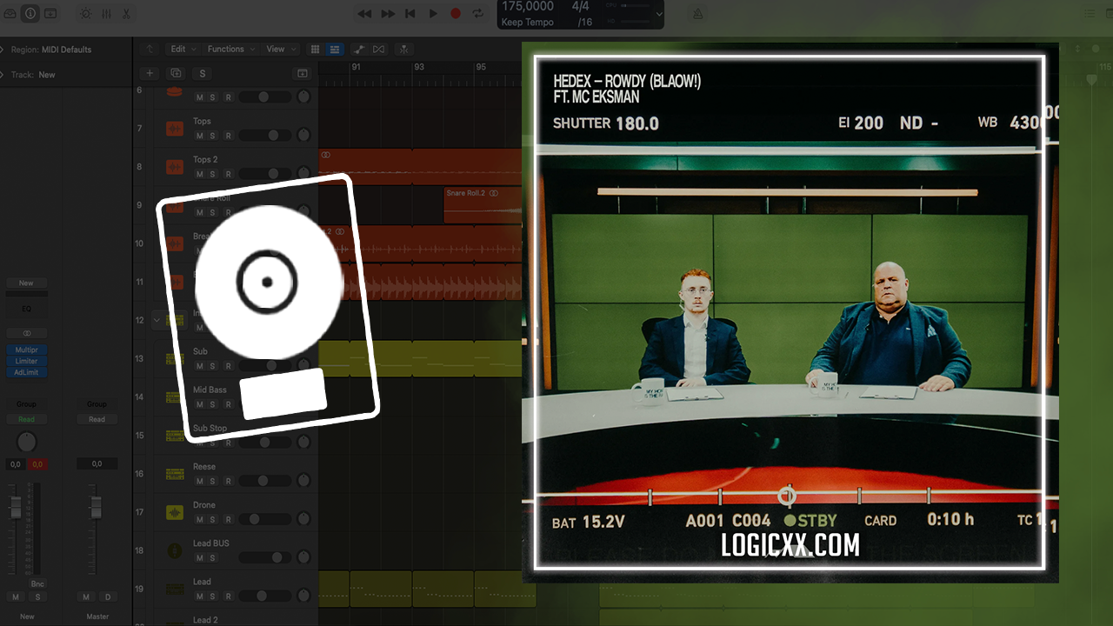The image size is (1113, 626).
Task: Toggle Show Flex icon
Action: 378,50
